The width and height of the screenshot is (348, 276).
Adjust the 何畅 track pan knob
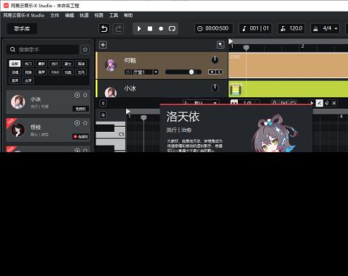click(x=215, y=60)
